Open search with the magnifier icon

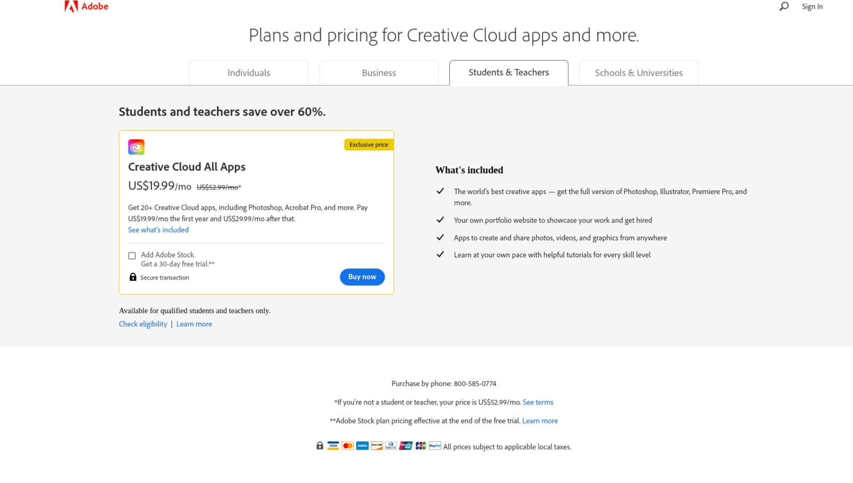click(x=784, y=6)
